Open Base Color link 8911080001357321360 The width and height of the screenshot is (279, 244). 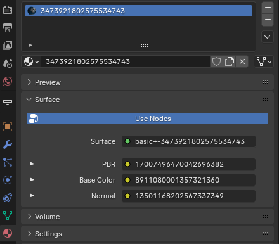(x=188, y=180)
